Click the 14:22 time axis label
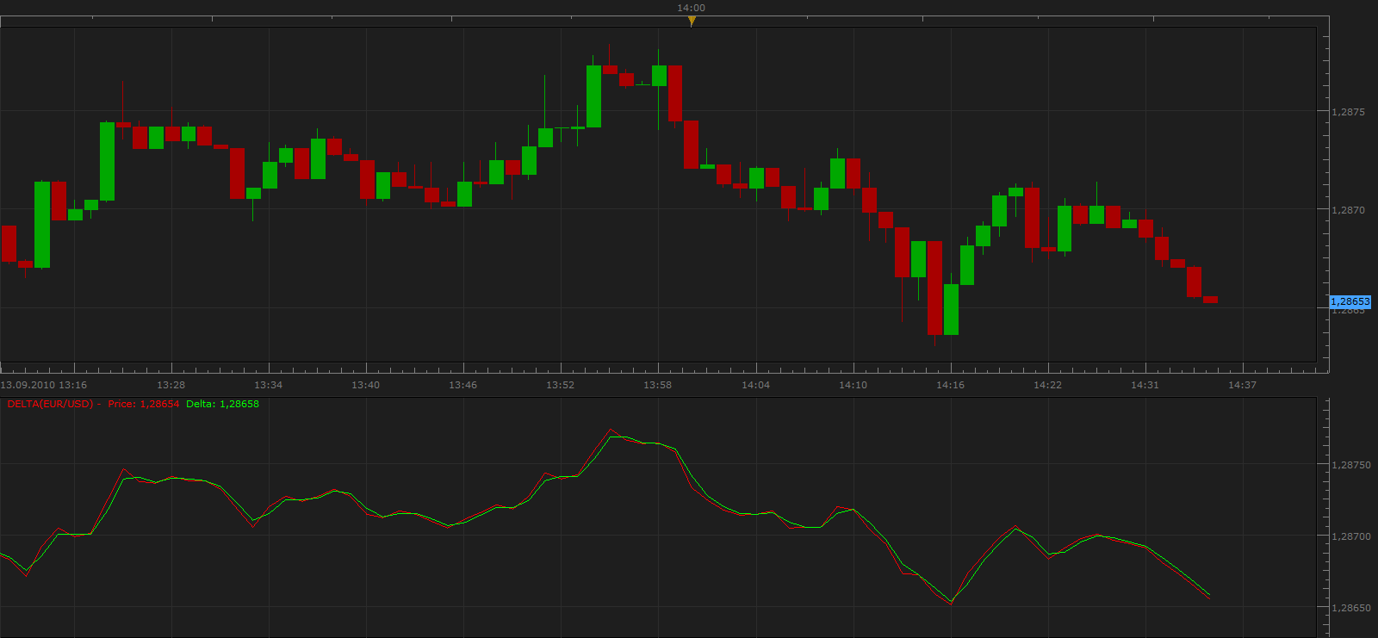This screenshot has height=638, width=1378. (1047, 385)
